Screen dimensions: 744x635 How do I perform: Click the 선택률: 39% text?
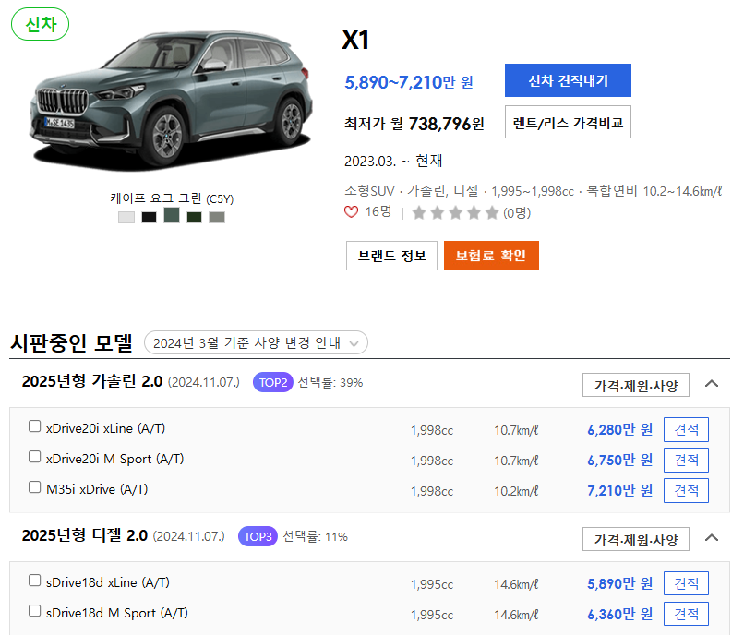coord(330,382)
